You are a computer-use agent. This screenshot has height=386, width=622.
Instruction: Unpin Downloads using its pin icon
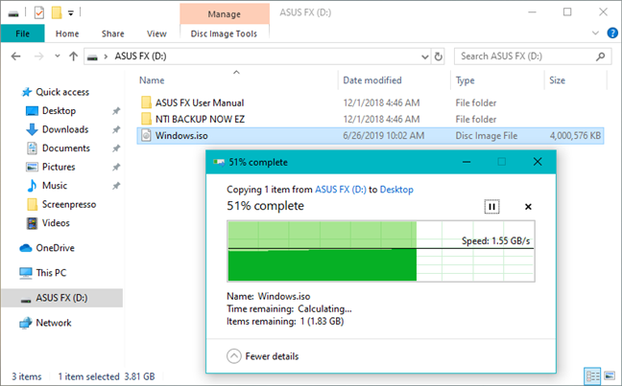(116, 129)
